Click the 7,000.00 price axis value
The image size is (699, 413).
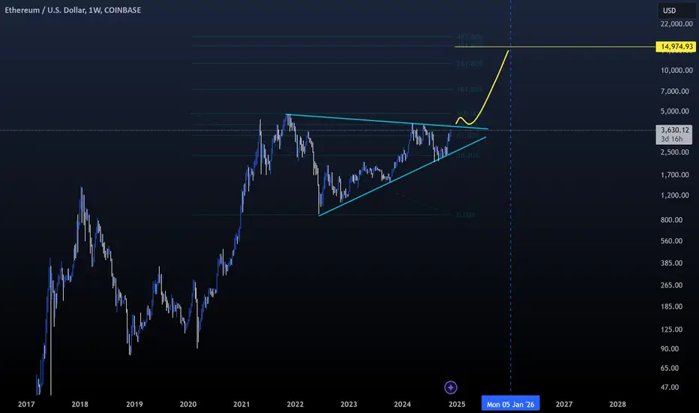point(675,91)
